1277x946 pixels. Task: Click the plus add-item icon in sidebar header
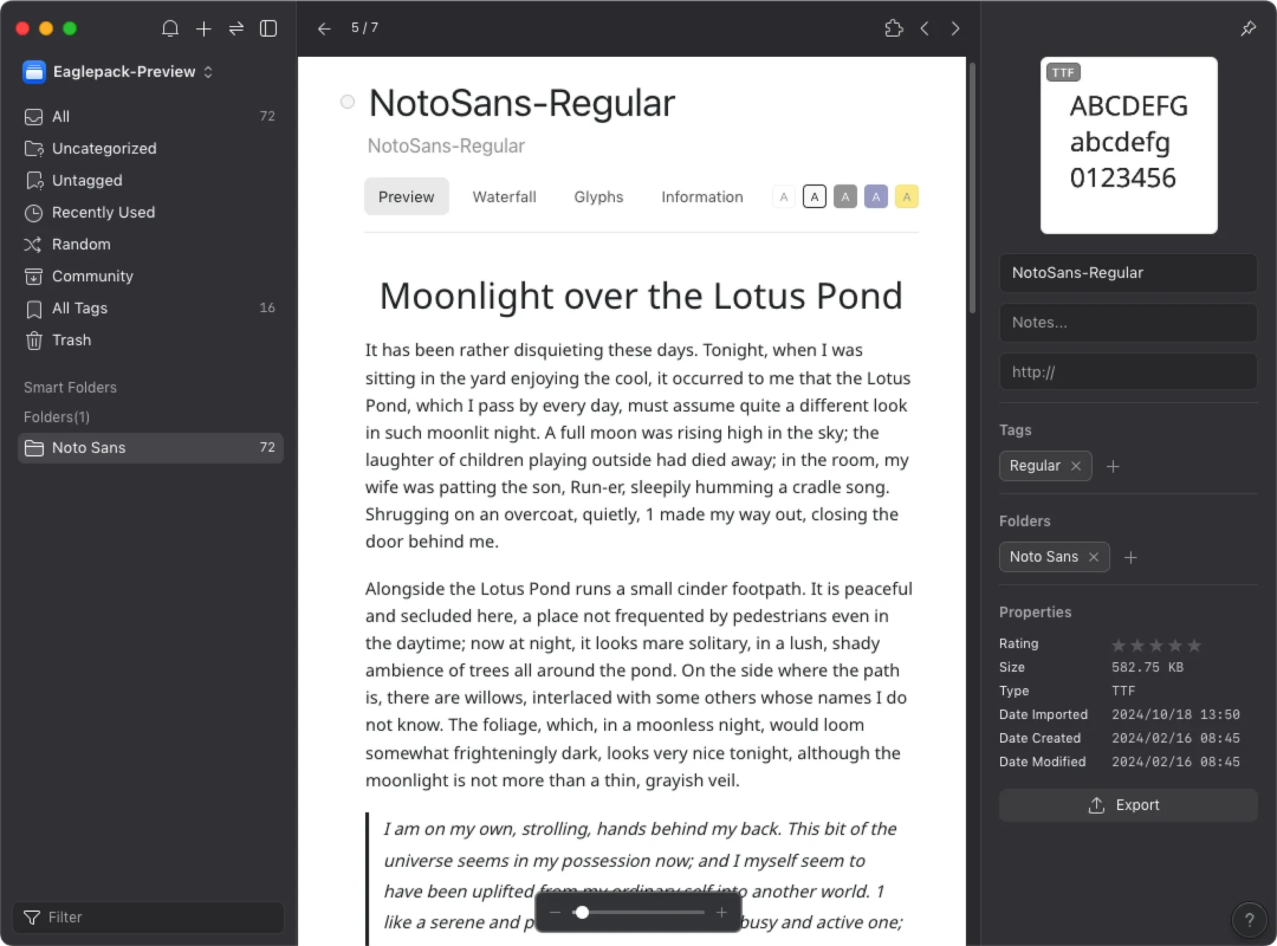pos(203,29)
